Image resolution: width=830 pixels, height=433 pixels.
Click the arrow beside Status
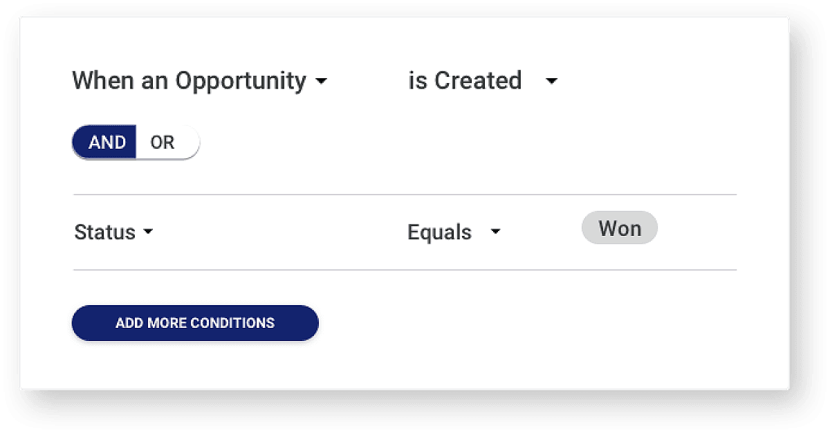[x=149, y=233]
